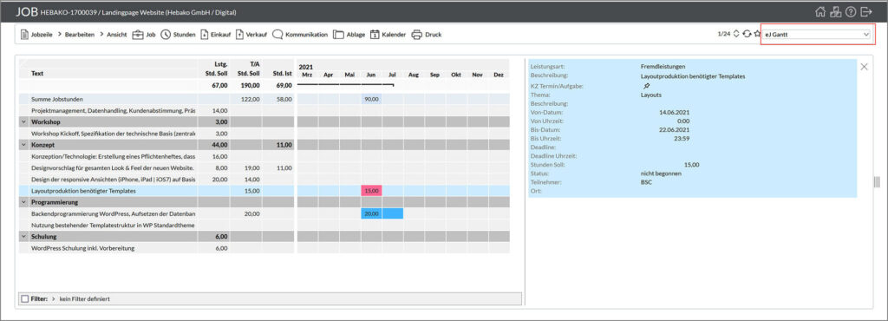The height and width of the screenshot is (321, 888).
Task: Click the kein Filter definiert link
Action: [80, 298]
